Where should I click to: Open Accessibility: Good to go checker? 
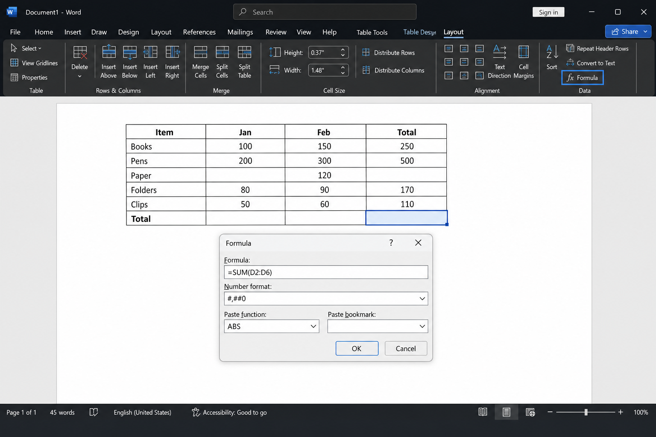229,412
